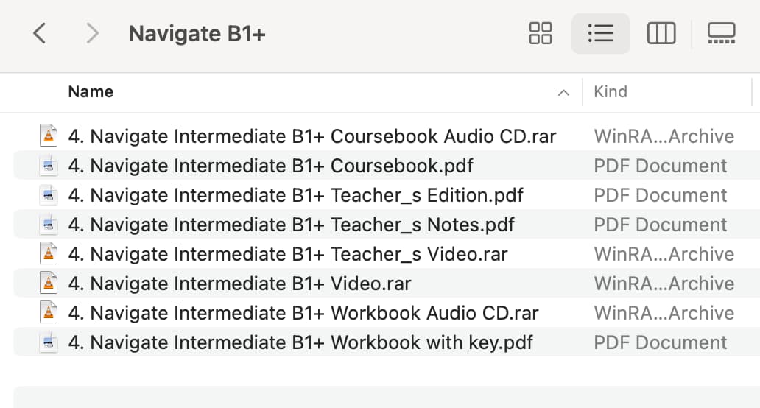Select Teacher_s Notes.pdf file row

point(387,225)
